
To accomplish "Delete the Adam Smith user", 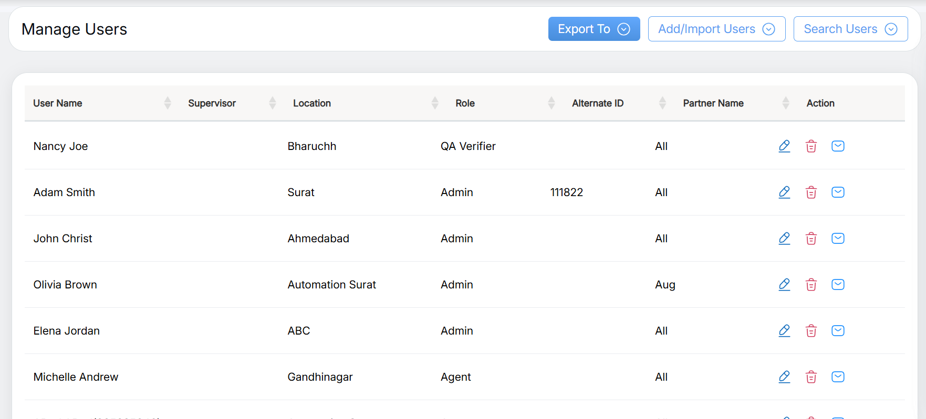I will coord(811,192).
